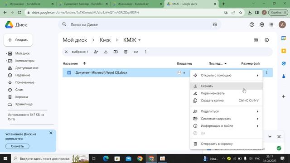Open the file row's three-dot menu
This screenshot has width=290, height=163.
pyautogui.click(x=267, y=72)
